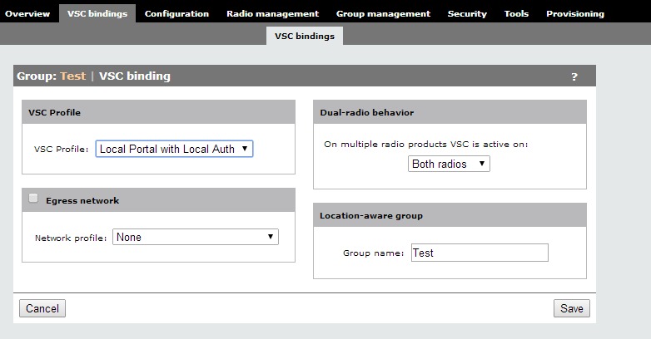Switch to the Overview tab
The width and height of the screenshot is (651, 339).
(x=27, y=13)
